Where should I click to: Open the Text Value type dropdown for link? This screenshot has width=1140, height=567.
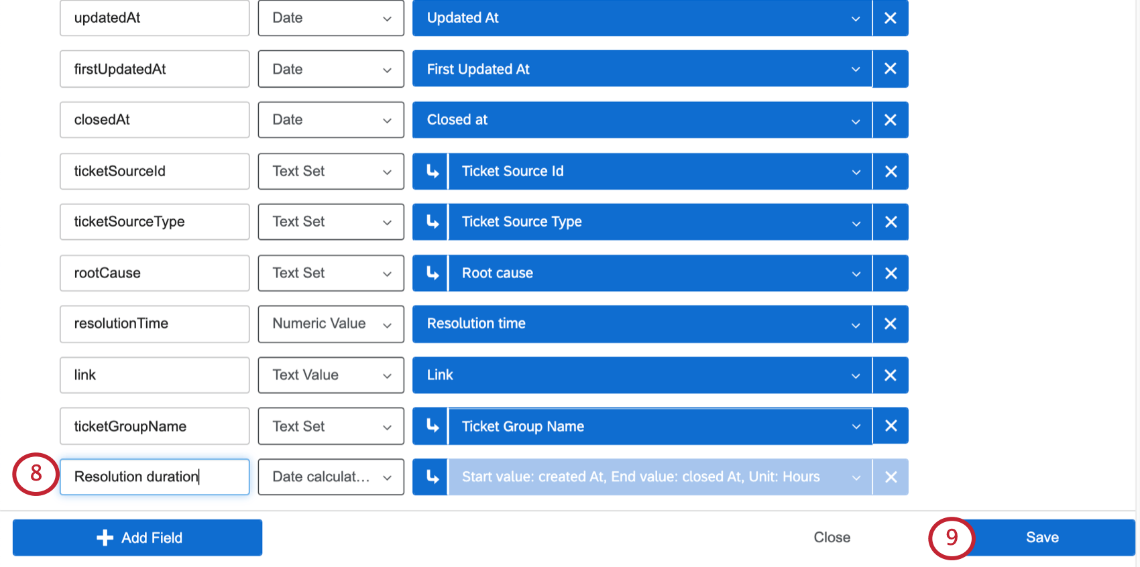[x=331, y=375]
